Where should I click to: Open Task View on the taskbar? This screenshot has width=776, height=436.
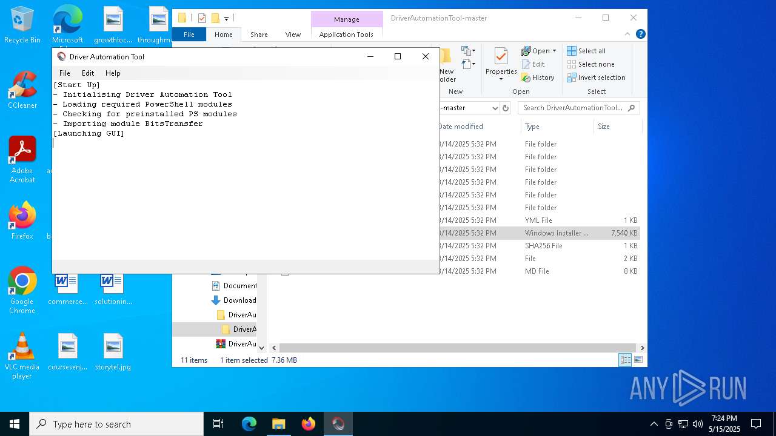218,424
